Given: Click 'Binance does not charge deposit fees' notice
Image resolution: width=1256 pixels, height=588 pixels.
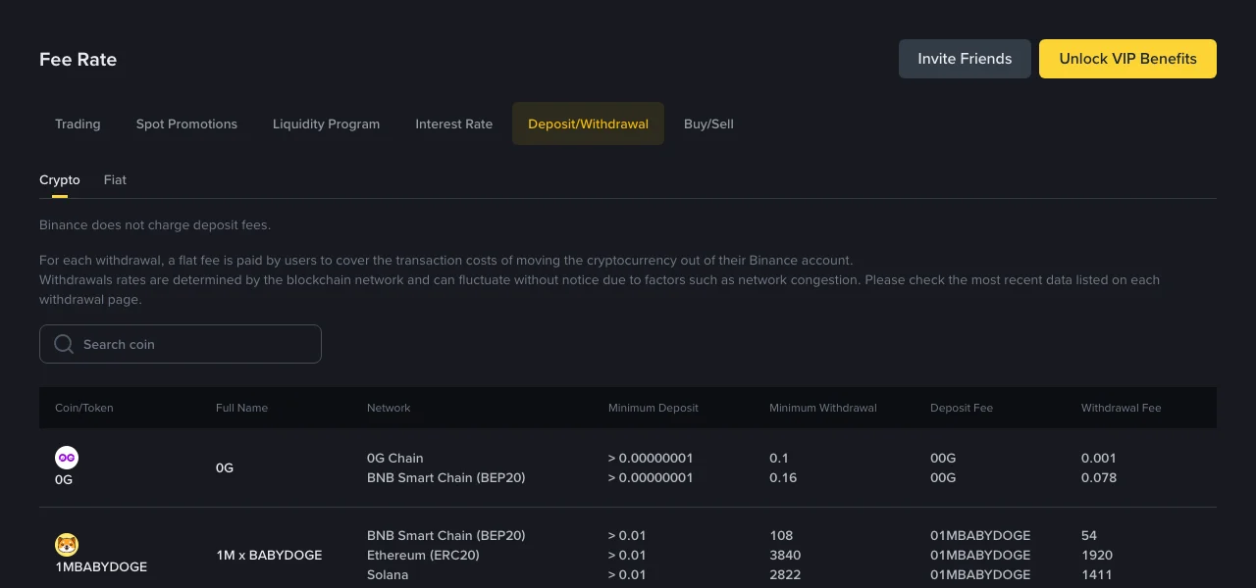Looking at the screenshot, I should tap(155, 224).
